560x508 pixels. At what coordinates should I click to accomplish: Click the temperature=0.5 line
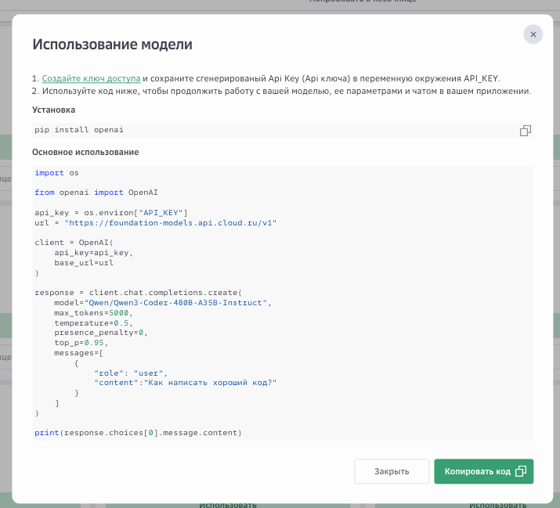[x=93, y=323]
